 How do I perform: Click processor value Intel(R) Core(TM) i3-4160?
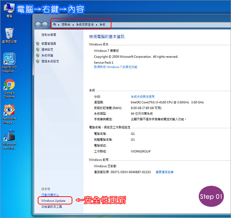pyautogui.click(x=167, y=102)
